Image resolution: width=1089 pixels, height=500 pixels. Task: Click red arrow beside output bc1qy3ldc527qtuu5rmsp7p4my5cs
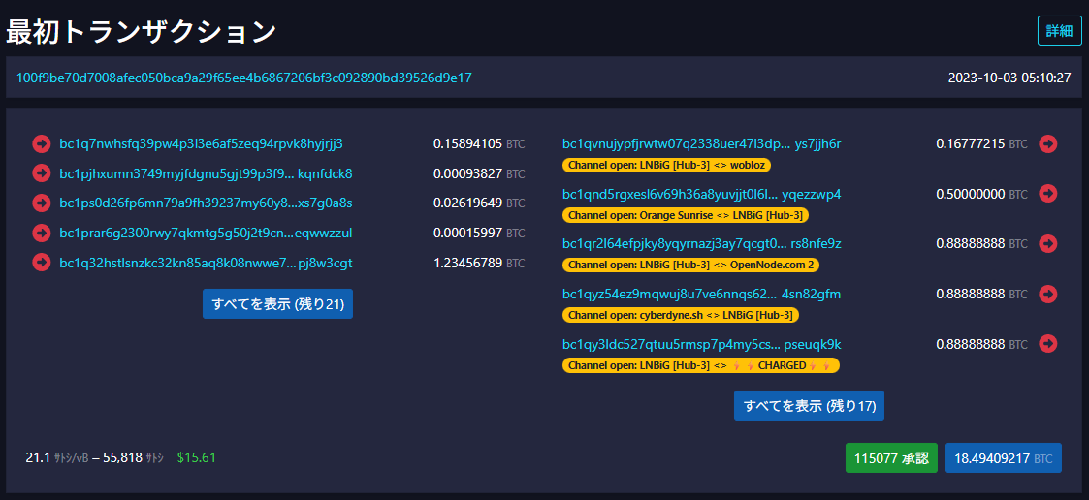pos(1047,343)
